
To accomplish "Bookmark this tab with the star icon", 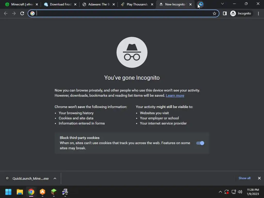I will coord(214,13).
